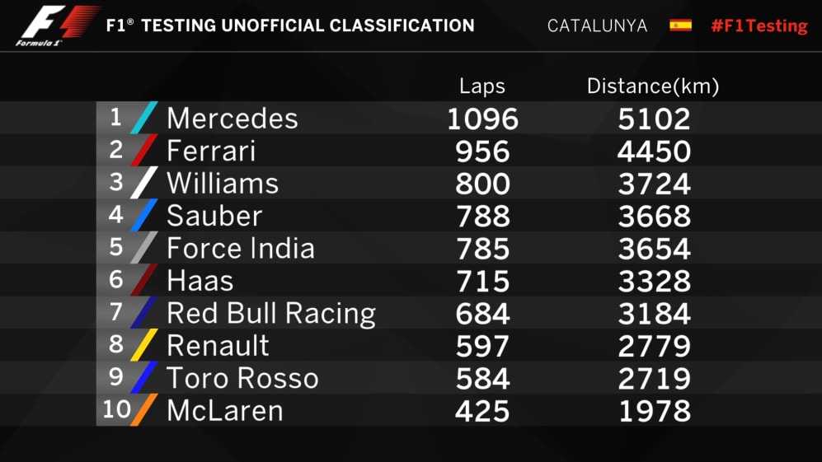Click the Spanish flag icon
Image resolution: width=822 pixels, height=462 pixels.
pyautogui.click(x=680, y=25)
